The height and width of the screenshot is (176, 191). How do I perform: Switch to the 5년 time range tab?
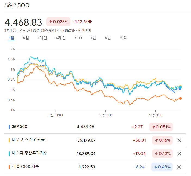click(108, 38)
